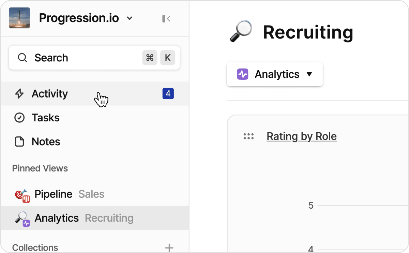Click the Recruiting page magnifying glass emoji

pos(241,31)
